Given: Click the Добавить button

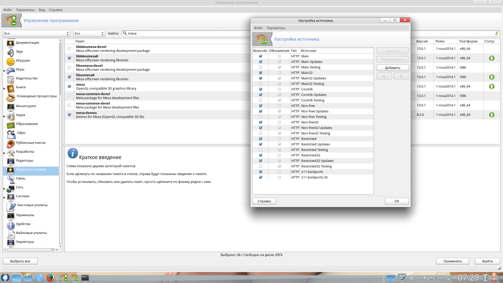Looking at the screenshot, I should [392, 68].
